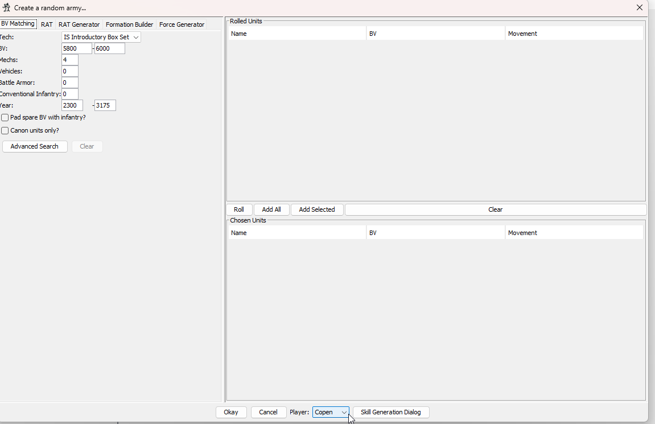
Task: Enable "Pad spare BV with infantry?" checkbox
Action: [x=5, y=117]
